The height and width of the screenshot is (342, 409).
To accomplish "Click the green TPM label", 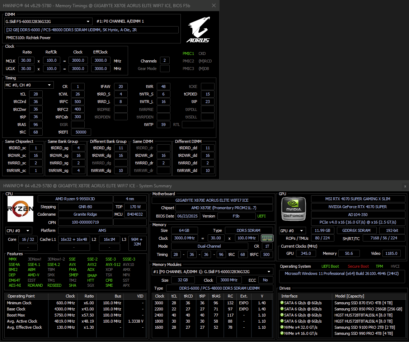I will point(379,266).
